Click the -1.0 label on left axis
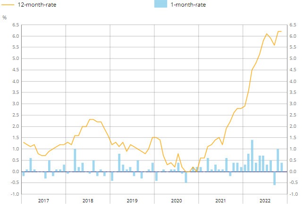 (x=15, y=194)
